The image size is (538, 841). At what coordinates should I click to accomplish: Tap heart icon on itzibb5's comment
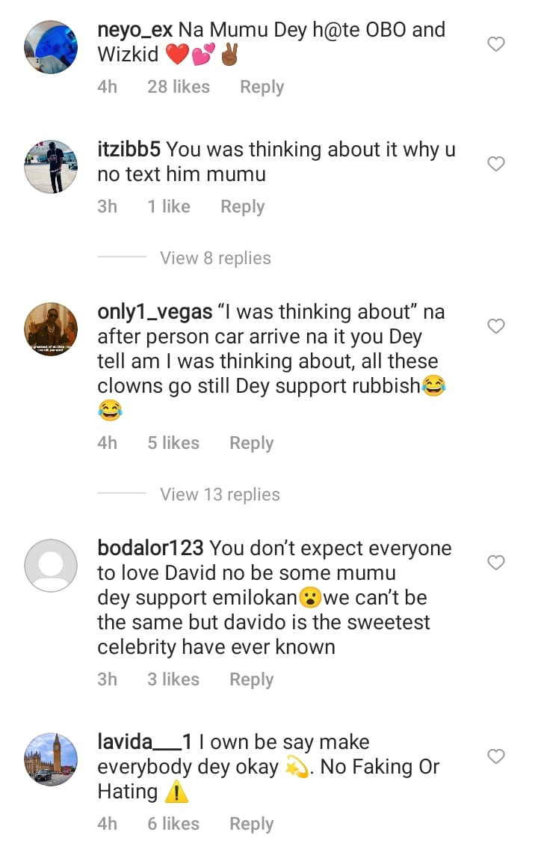tap(496, 164)
